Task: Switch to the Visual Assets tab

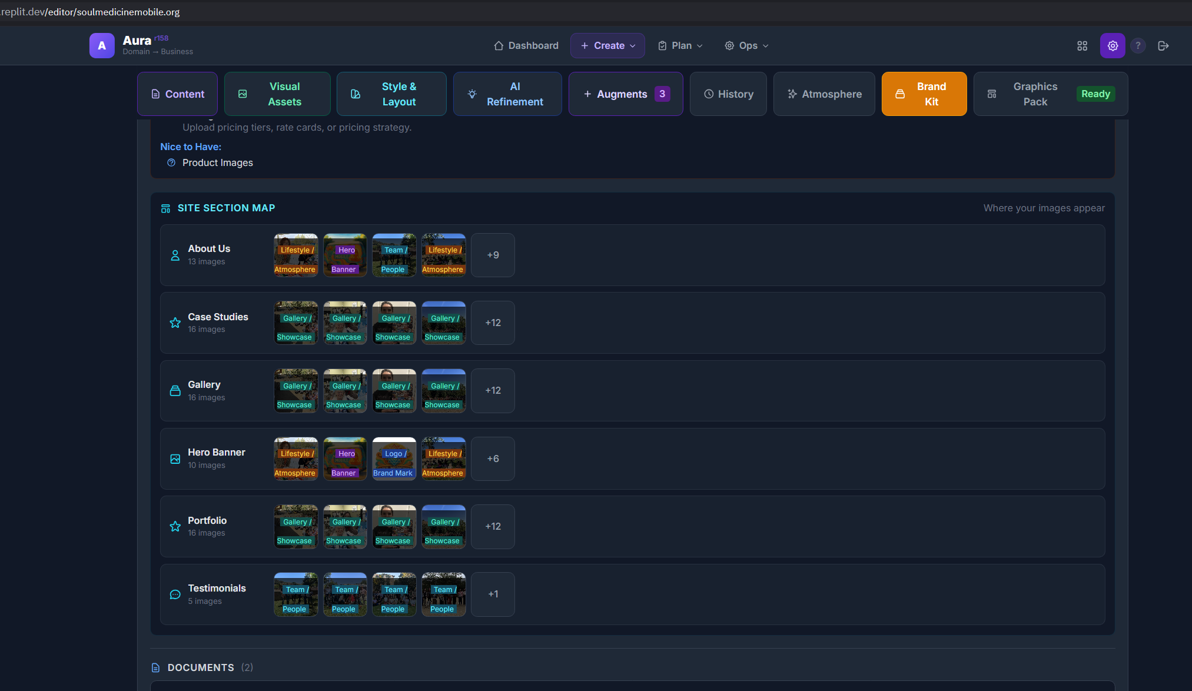Action: (x=277, y=94)
